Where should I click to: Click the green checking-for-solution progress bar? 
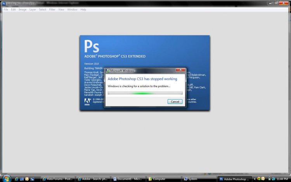[x=145, y=93]
